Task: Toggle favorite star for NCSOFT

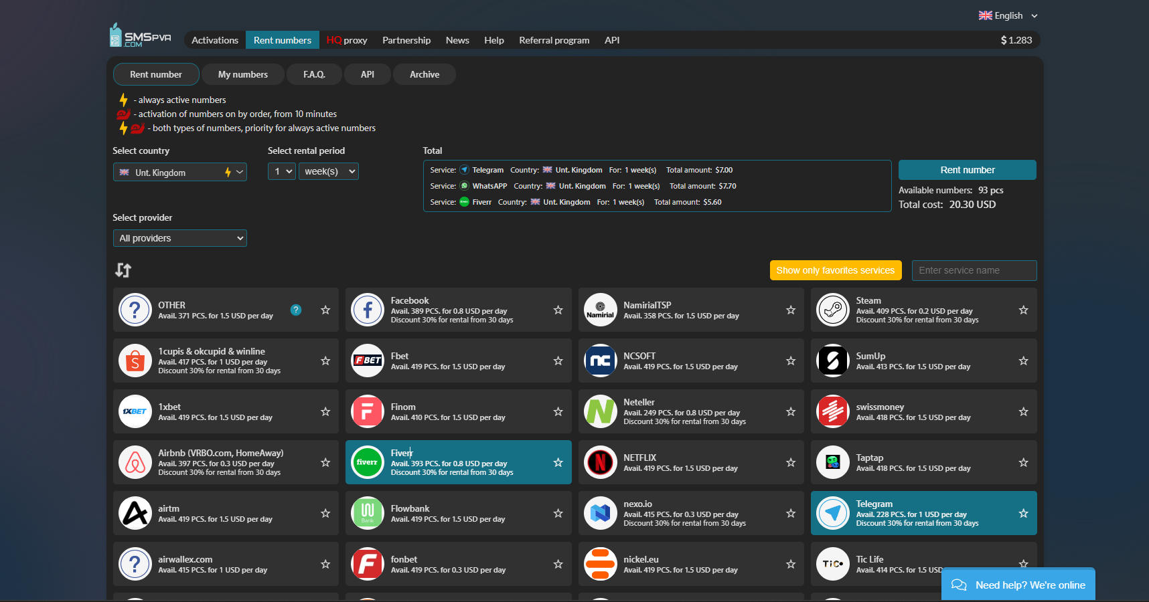Action: [791, 361]
